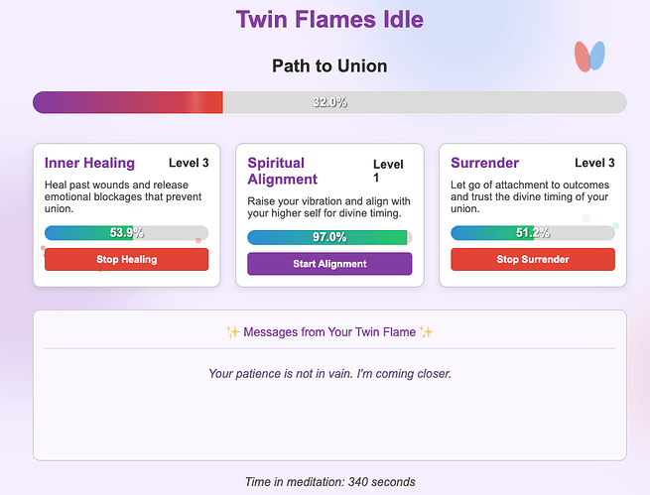Click the Path to Union heading
The image size is (650, 495).
pos(329,65)
